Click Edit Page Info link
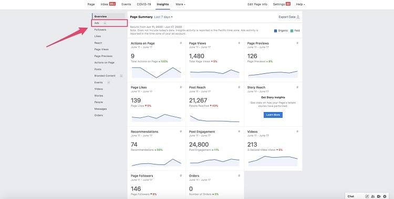 point(257,4)
